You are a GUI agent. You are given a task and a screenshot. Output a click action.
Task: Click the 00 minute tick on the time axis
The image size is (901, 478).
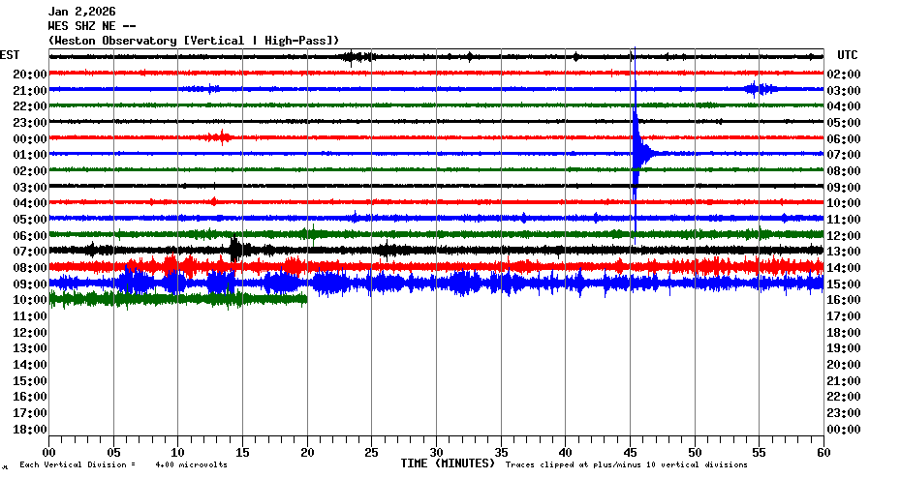pos(48,452)
